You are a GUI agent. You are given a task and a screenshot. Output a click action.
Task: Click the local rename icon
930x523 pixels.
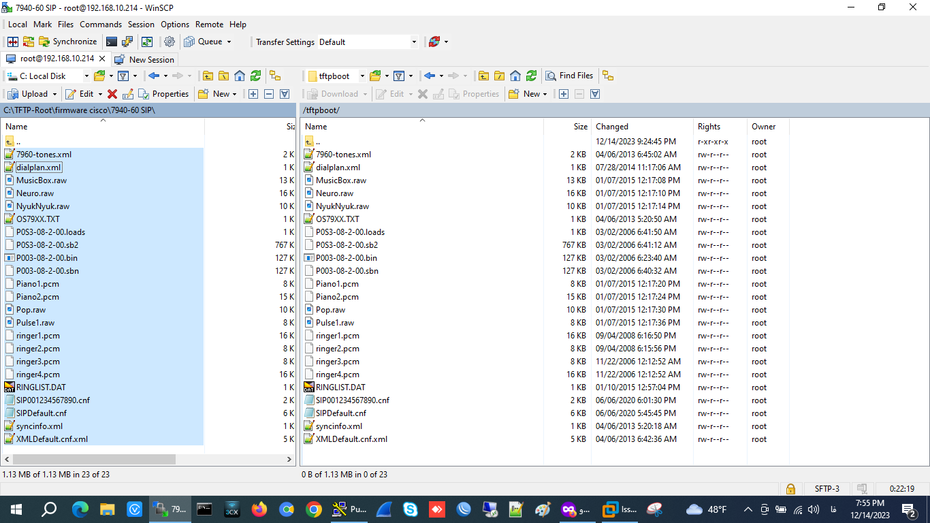tap(128, 94)
